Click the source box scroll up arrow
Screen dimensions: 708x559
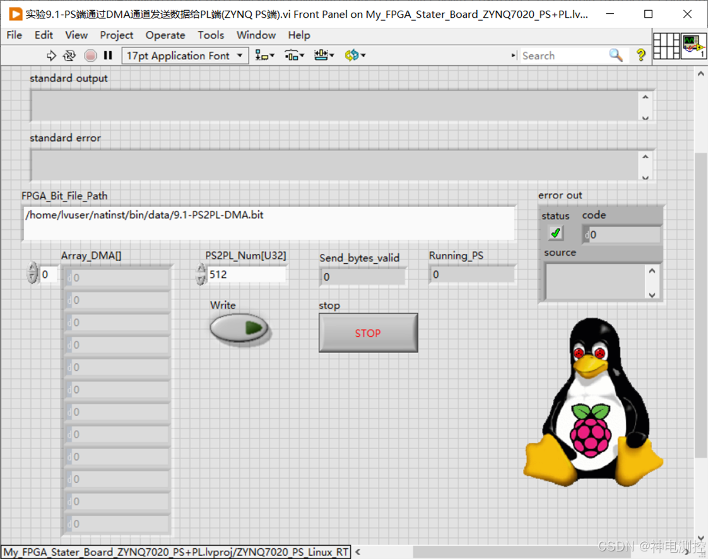pyautogui.click(x=652, y=271)
